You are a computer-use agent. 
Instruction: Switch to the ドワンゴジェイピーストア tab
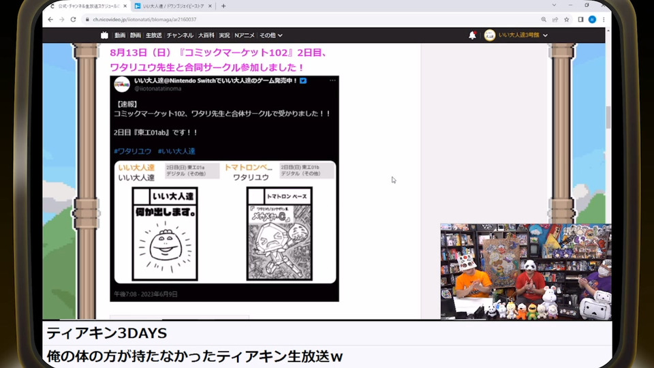(173, 6)
